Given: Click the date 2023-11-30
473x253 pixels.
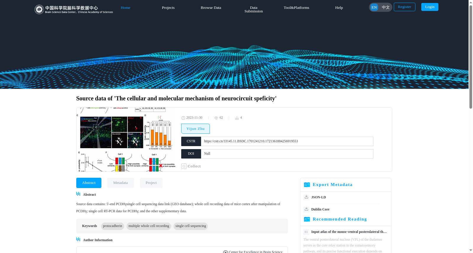Looking at the screenshot, I should (194, 118).
